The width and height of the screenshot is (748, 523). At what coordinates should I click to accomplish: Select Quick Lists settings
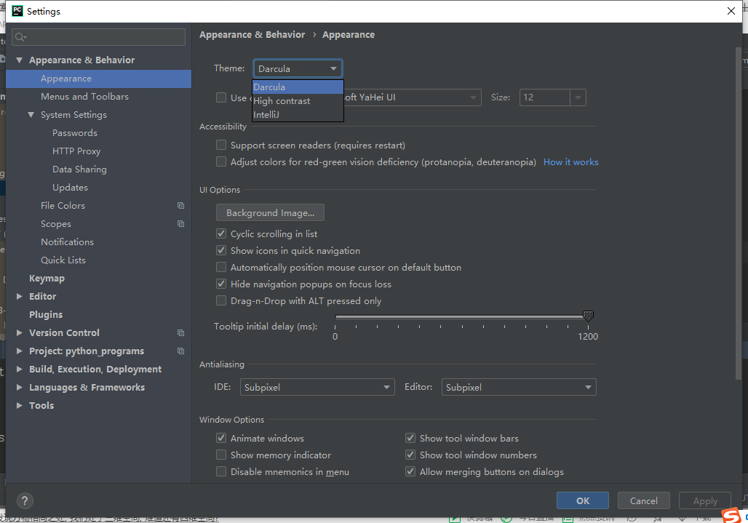coord(63,260)
